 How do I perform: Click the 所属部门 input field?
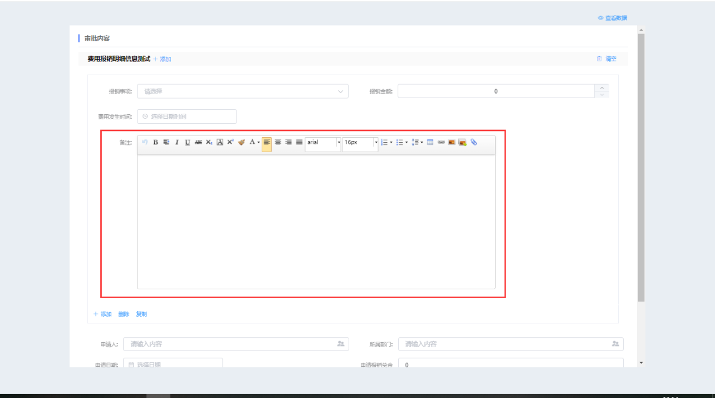tap(511, 344)
